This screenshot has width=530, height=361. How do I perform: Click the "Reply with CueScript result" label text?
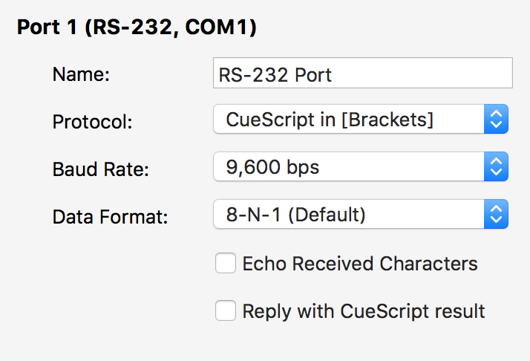point(364,310)
